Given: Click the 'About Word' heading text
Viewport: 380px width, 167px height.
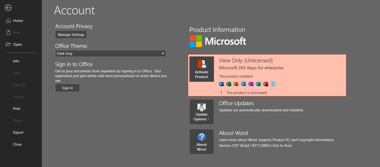Looking at the screenshot, I should [x=233, y=133].
